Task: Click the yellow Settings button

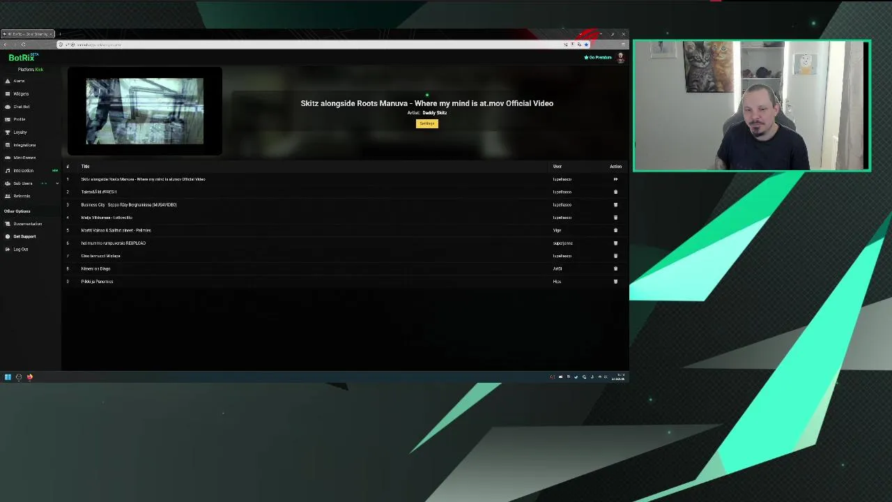Action: tap(427, 123)
